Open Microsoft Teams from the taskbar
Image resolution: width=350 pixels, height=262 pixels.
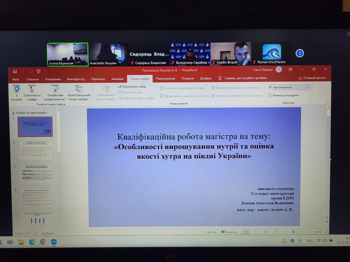[10, 242]
